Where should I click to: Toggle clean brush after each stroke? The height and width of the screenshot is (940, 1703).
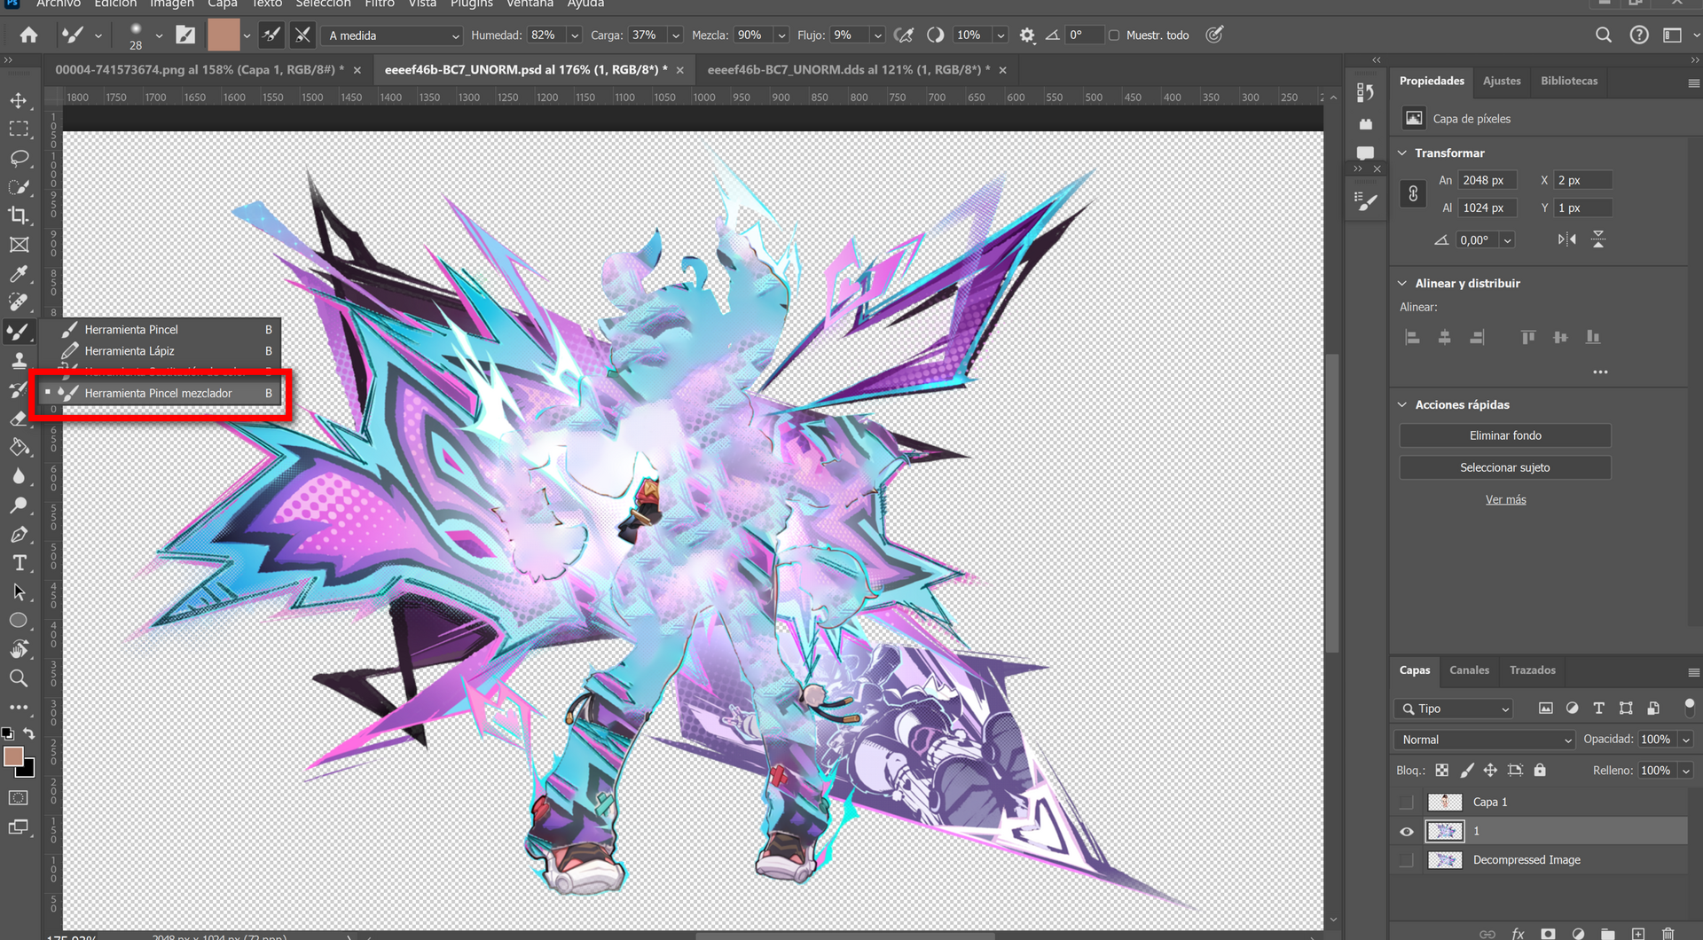(x=302, y=35)
